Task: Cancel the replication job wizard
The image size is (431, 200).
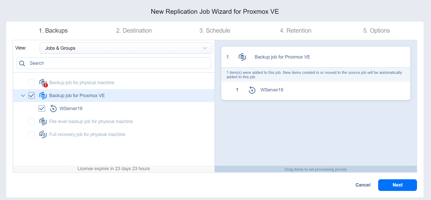Action: click(x=363, y=185)
